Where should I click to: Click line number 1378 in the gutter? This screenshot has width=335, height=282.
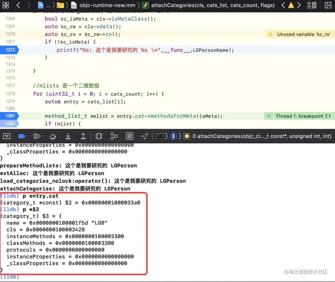[x=10, y=94]
